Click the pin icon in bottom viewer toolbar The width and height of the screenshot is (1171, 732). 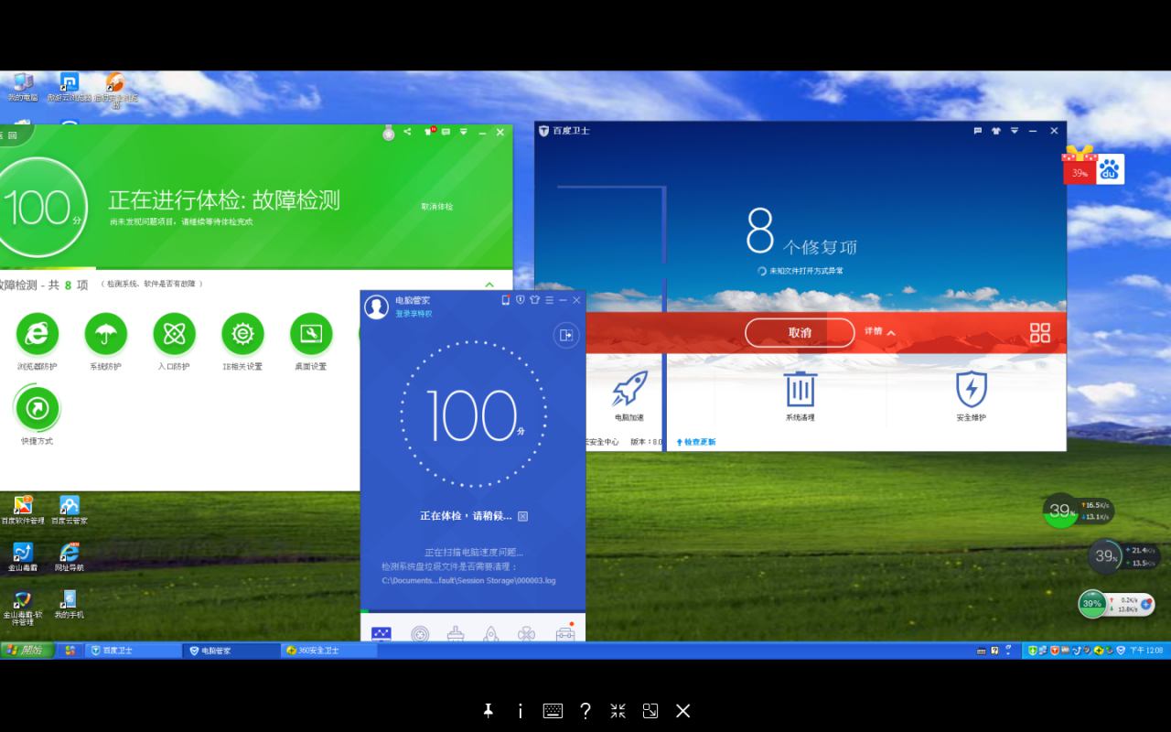pyautogui.click(x=489, y=711)
